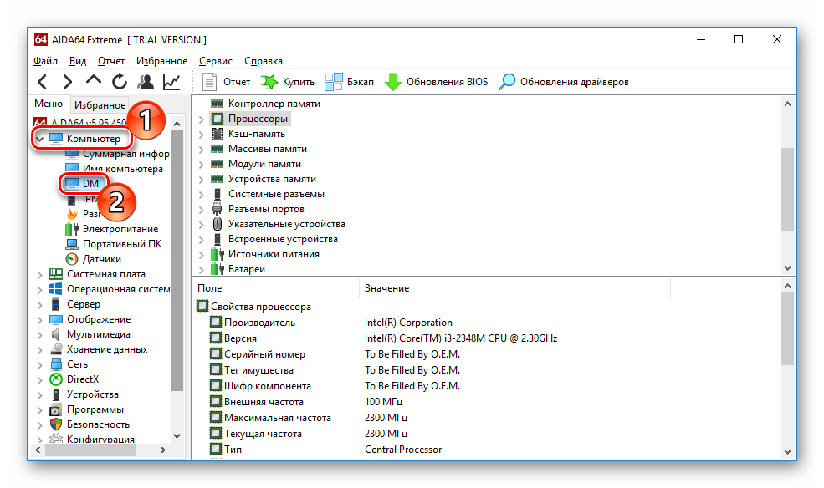Click the Значение column header

pyautogui.click(x=386, y=288)
